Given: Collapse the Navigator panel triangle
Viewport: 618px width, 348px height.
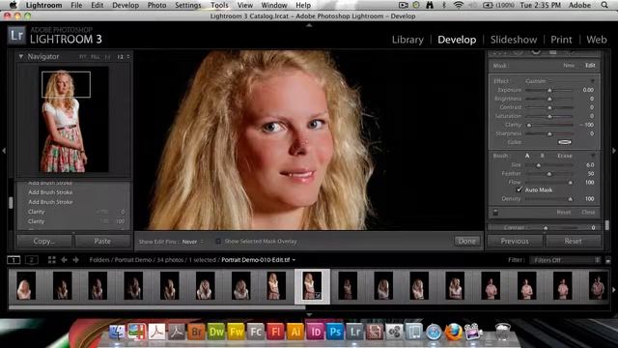Looking at the screenshot, I should (x=21, y=56).
